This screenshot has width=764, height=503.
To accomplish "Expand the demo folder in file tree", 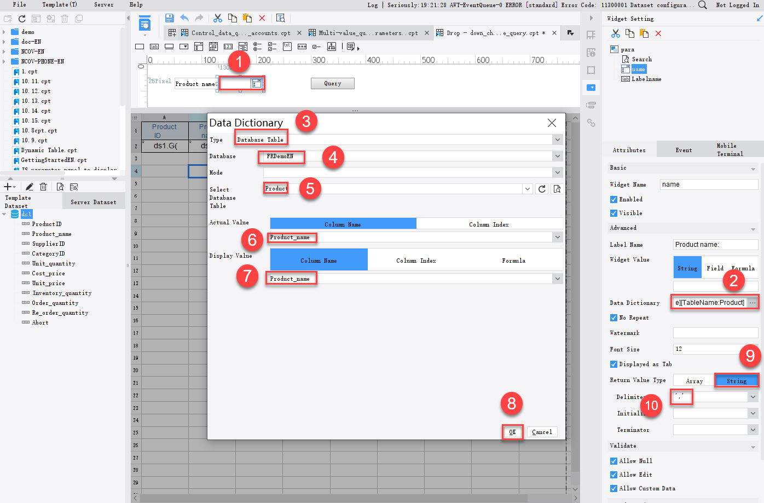I will tap(4, 32).
